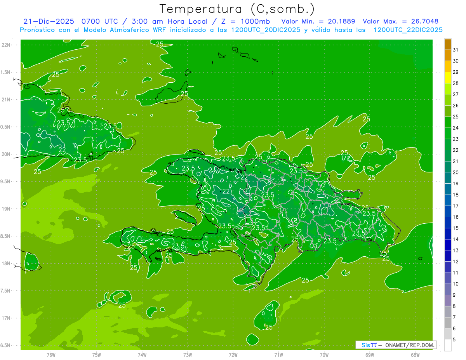This screenshot has height=360, width=466.
Task: Click the color scale label "31"
Action: 456,50
